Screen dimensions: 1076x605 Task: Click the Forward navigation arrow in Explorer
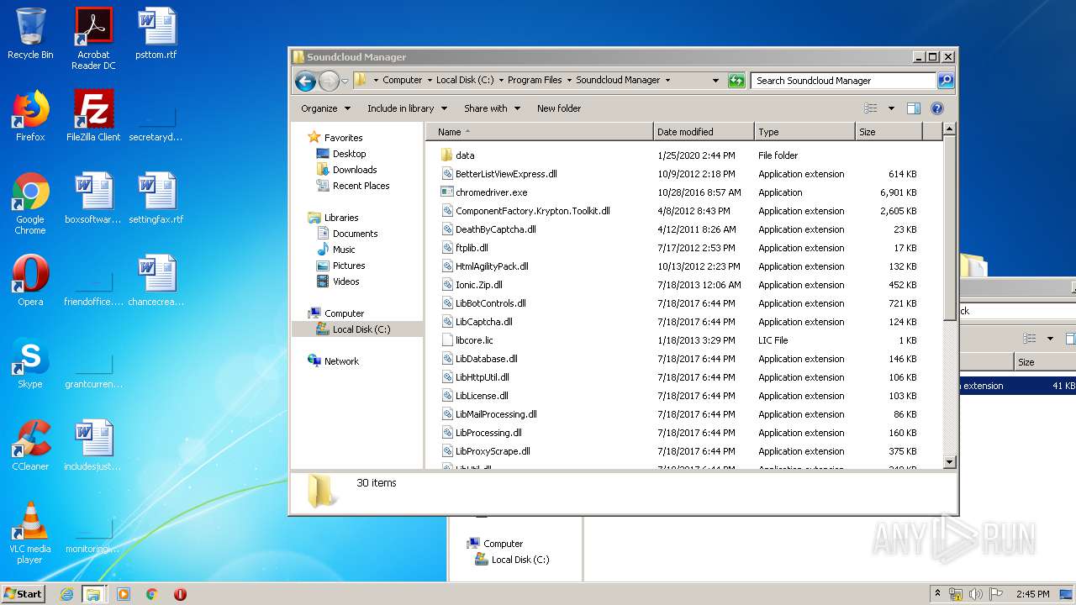[329, 81]
